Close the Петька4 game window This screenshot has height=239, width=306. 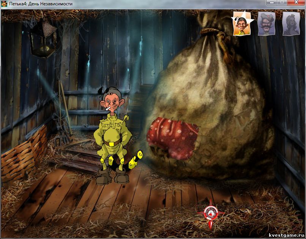click(296, 3)
